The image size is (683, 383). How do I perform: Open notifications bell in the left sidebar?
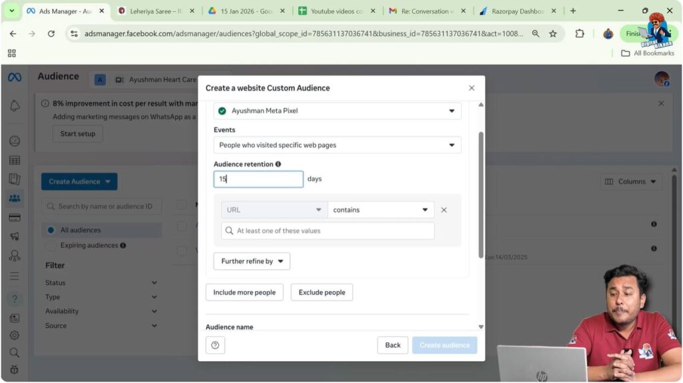[15, 106]
